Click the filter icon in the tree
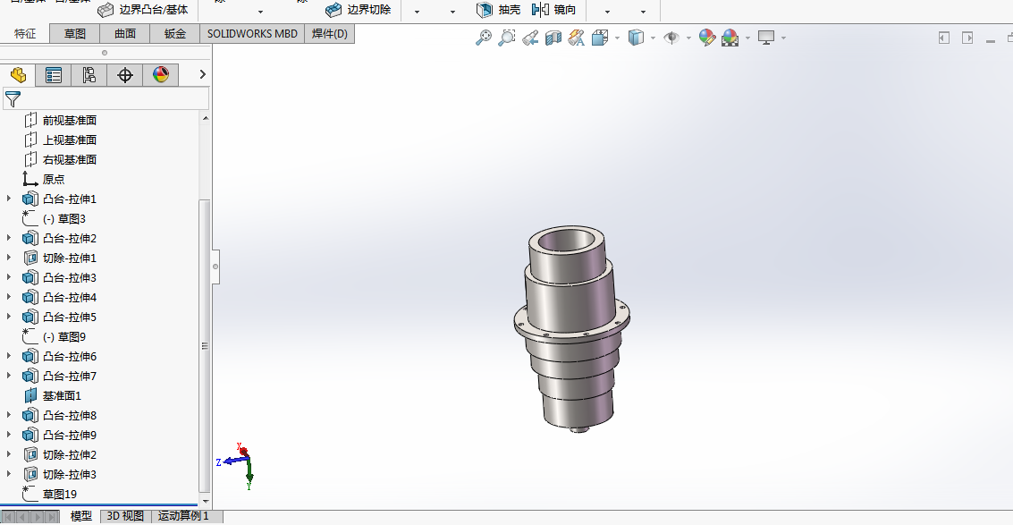This screenshot has width=1013, height=525. click(13, 99)
